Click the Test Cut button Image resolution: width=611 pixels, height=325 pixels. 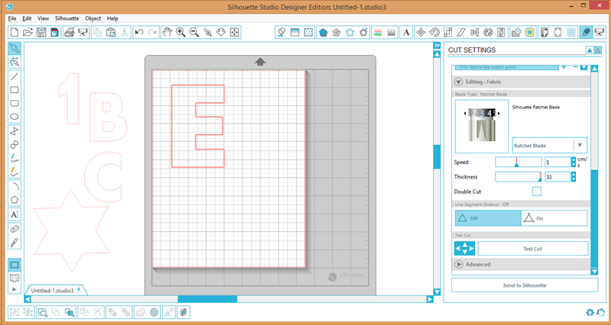coord(532,249)
